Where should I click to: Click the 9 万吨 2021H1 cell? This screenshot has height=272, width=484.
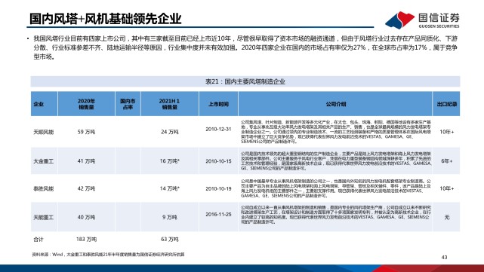[x=169, y=218]
